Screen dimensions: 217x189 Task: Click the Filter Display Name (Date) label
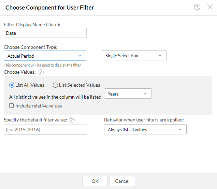31,25
